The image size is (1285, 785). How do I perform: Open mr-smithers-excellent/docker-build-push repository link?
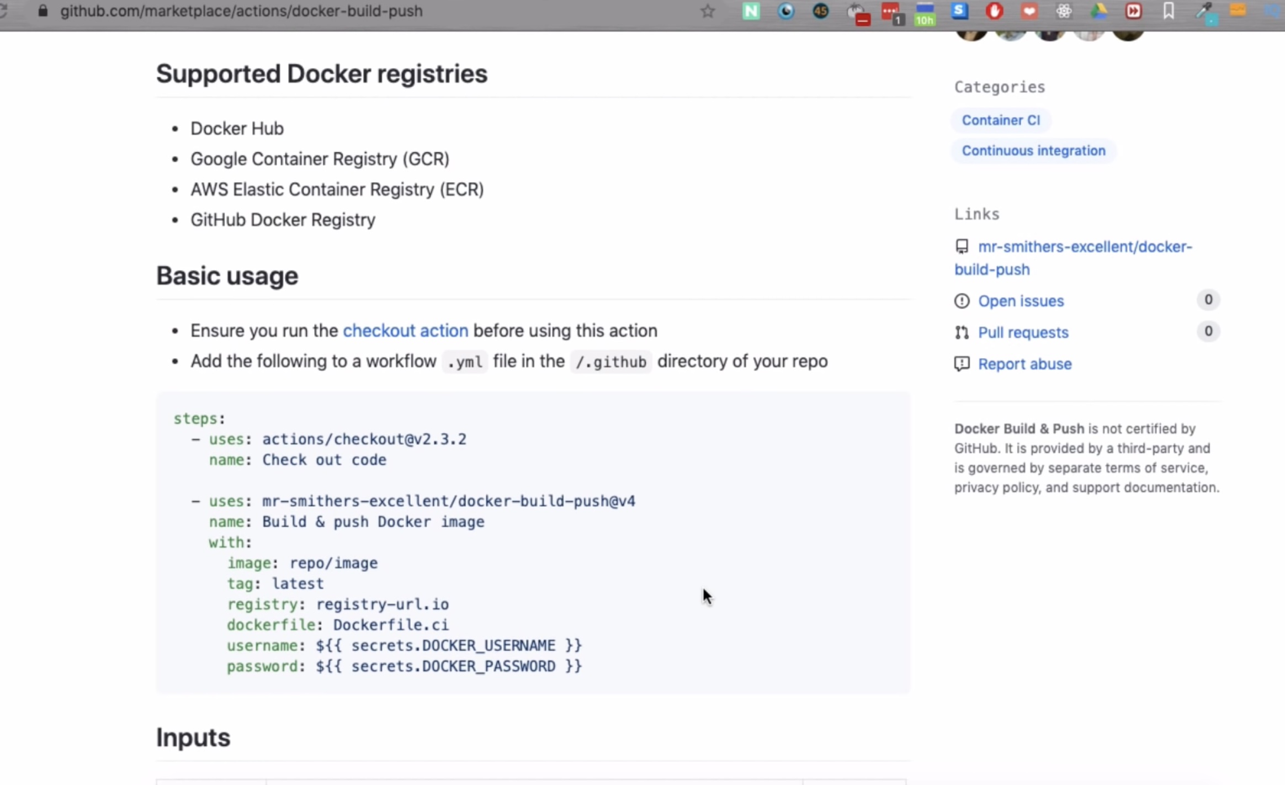1074,258
